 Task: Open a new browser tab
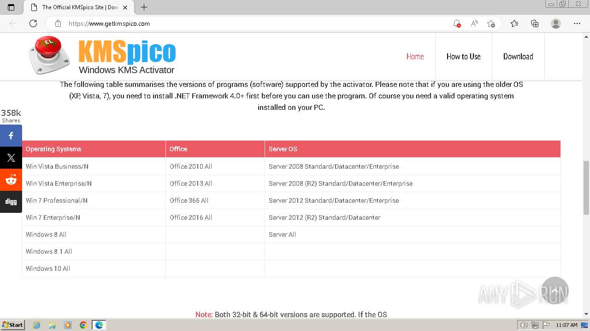pos(144,7)
